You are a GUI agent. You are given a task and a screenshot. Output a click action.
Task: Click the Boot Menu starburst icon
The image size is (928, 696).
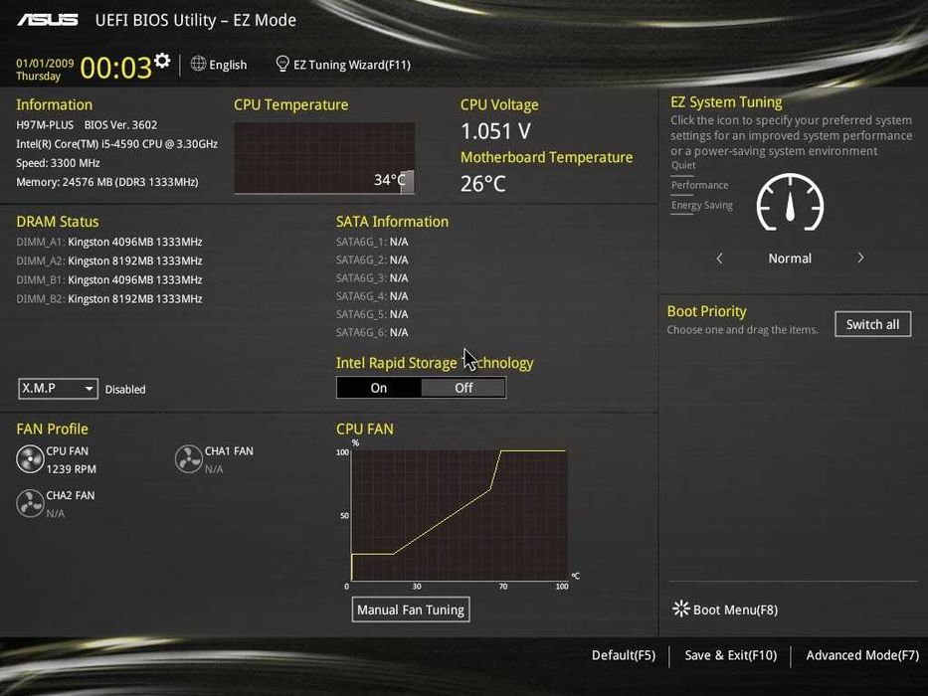coord(681,609)
